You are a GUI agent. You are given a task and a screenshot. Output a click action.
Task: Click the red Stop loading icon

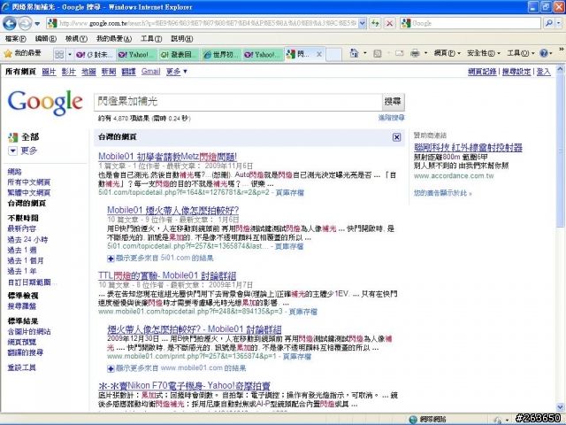coord(389,24)
